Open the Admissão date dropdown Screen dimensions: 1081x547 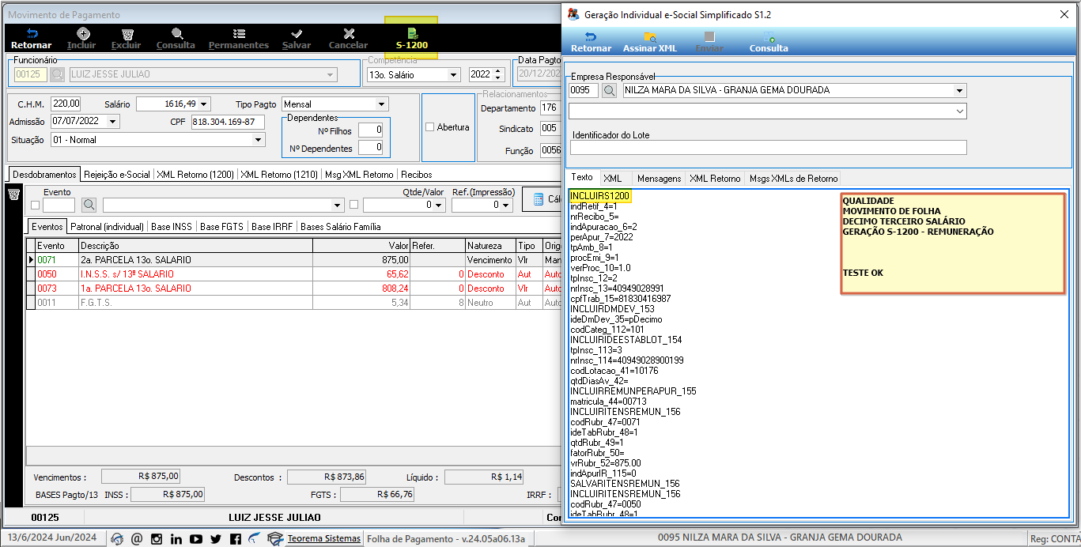tap(113, 122)
